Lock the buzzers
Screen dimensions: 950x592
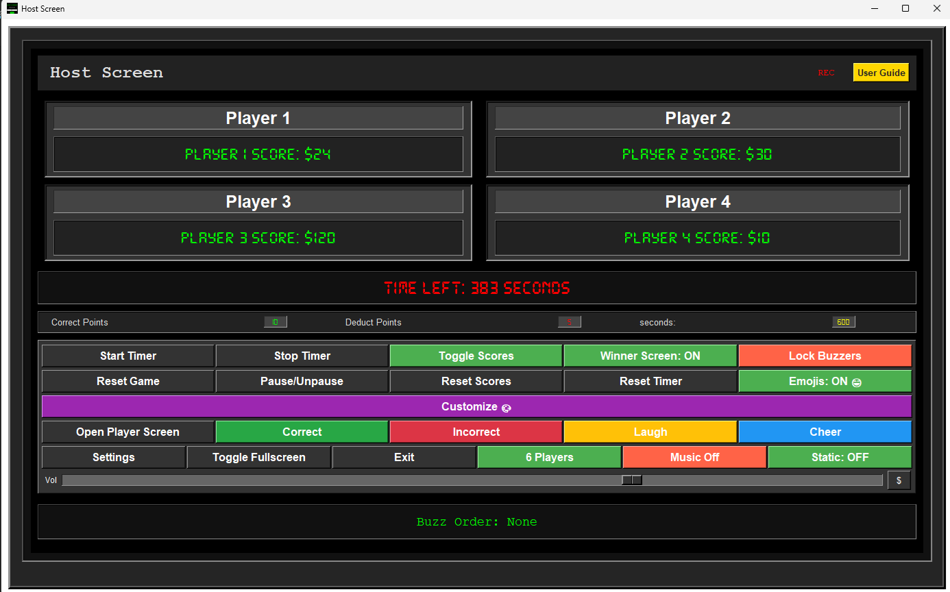825,356
